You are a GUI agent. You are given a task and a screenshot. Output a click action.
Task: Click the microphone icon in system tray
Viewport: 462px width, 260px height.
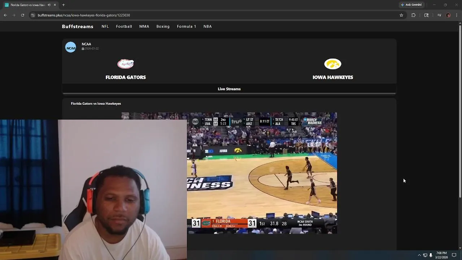(431, 255)
